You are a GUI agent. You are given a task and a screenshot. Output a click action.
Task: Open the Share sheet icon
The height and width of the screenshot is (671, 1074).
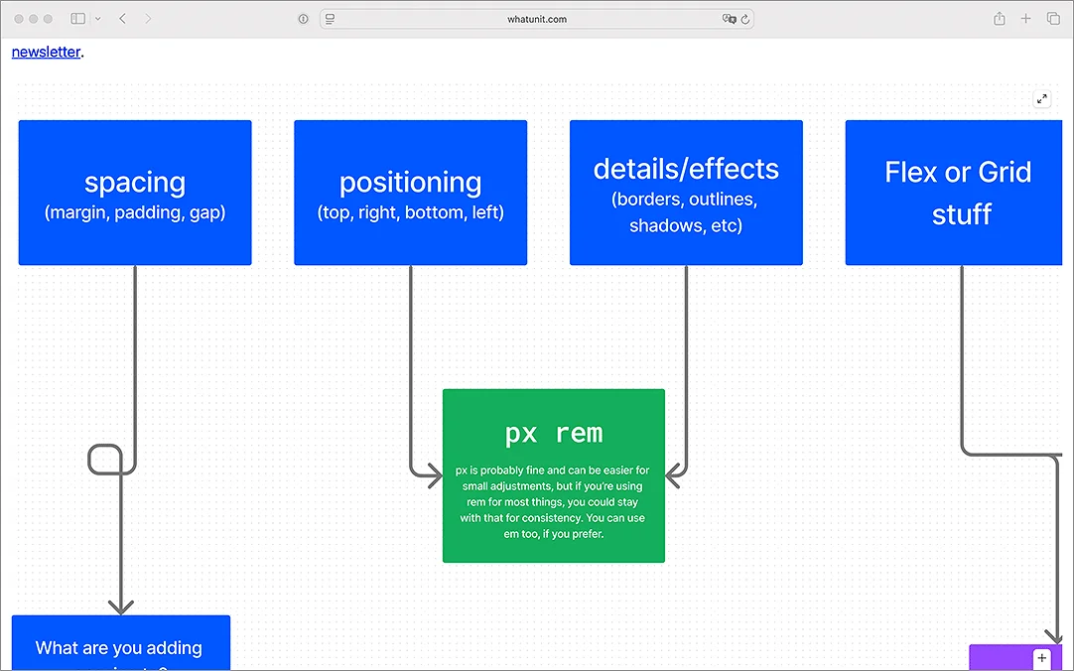(1000, 19)
